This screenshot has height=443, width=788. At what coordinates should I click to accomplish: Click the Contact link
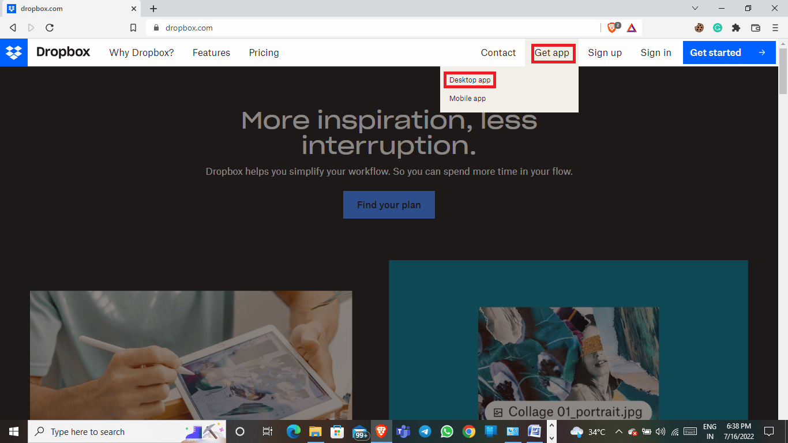[x=498, y=52]
